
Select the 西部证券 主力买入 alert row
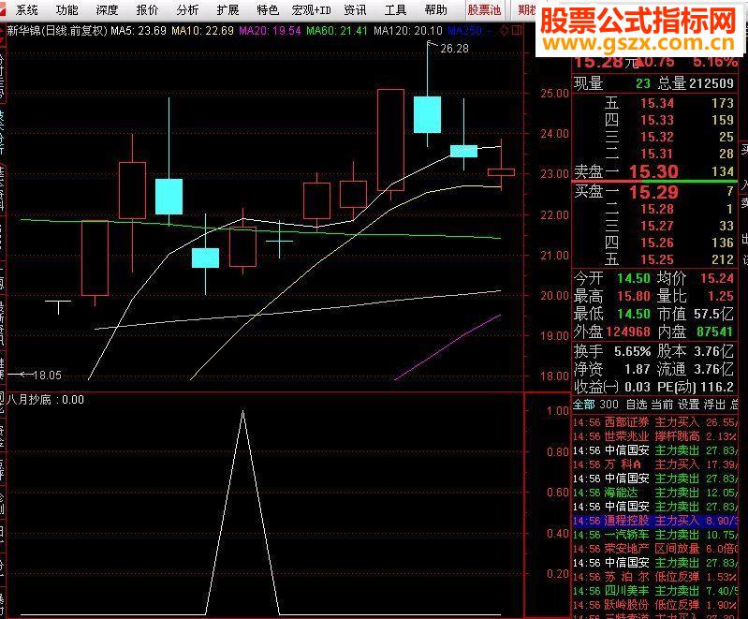point(655,422)
